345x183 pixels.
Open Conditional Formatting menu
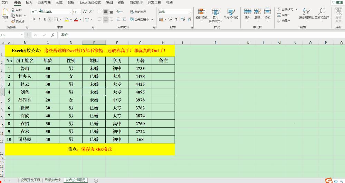click(x=202, y=15)
